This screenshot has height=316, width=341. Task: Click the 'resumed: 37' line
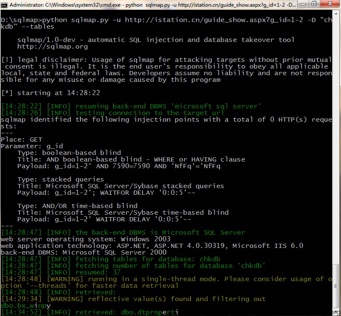[60, 272]
